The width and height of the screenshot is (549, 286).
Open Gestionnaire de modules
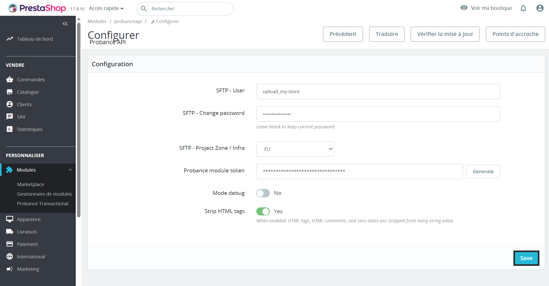[x=44, y=194]
